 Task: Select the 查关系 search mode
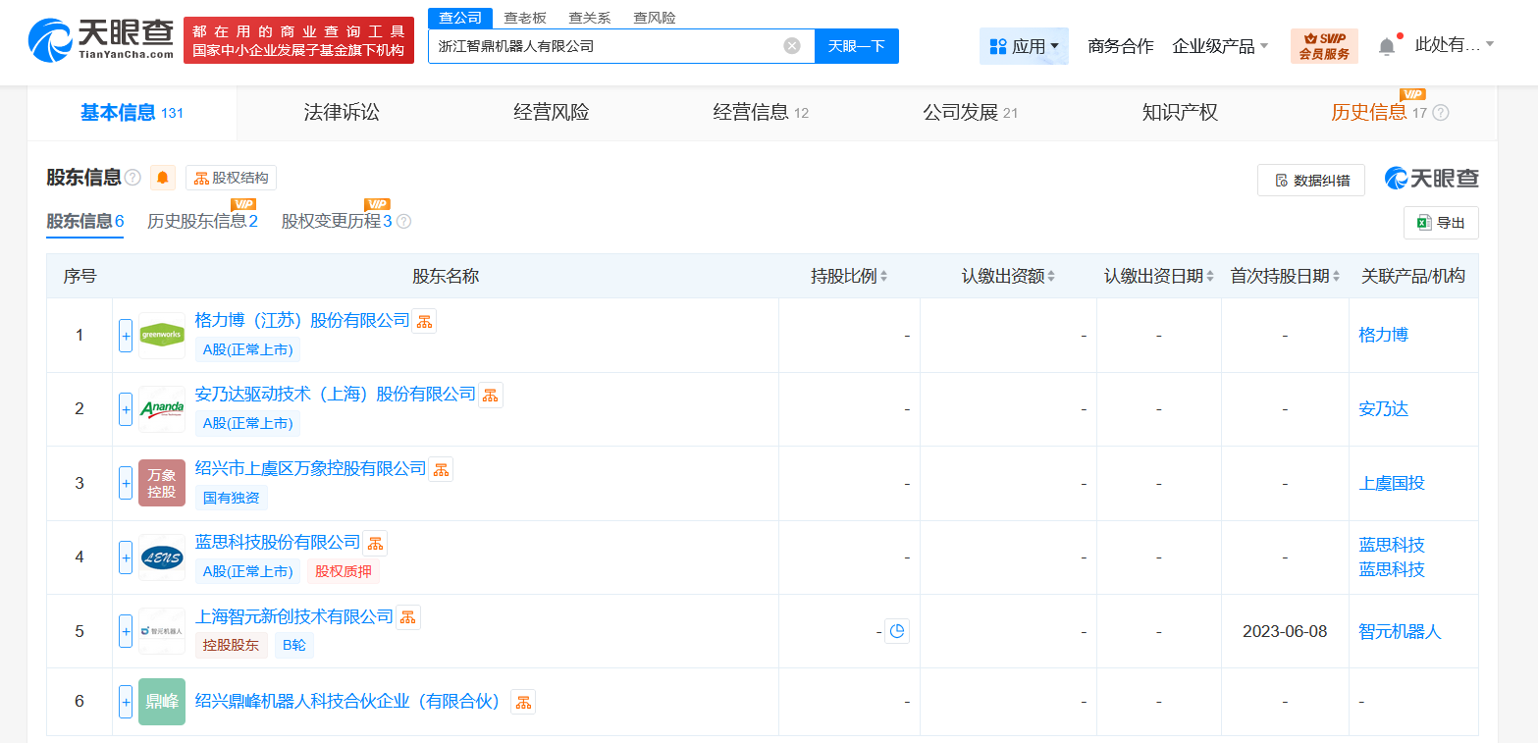click(590, 18)
